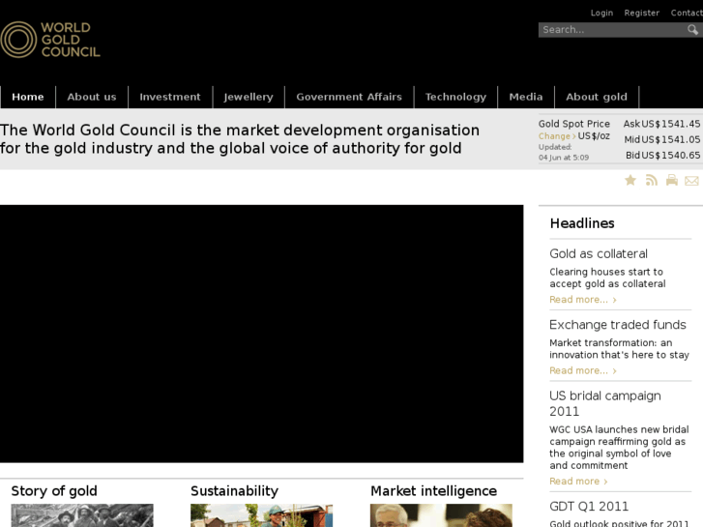Viewport: 703px width, 527px height.
Task: Click the Change link for gold spot price
Action: [557, 136]
